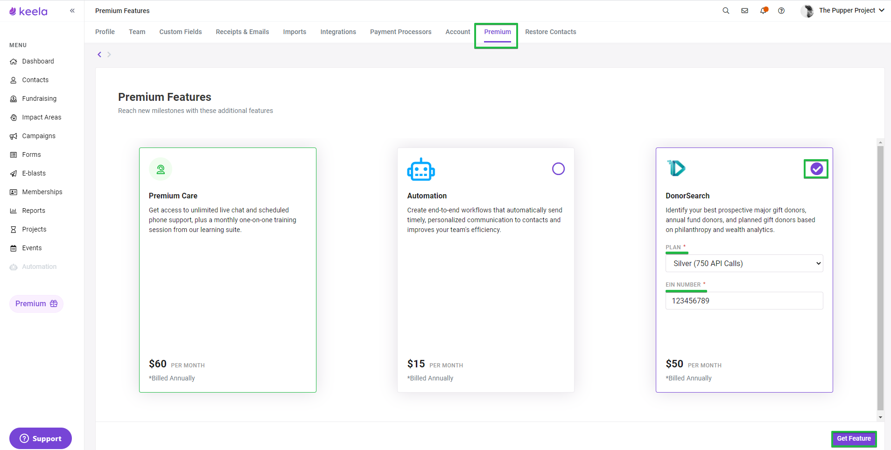This screenshot has width=891, height=450.
Task: Click the Premium Care headset icon
Action: (x=161, y=169)
